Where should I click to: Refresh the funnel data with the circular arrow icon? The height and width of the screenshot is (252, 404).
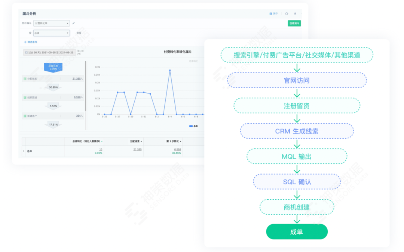point(287,13)
